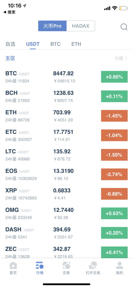Screen dimensions: 133x288
Task: Open the DASH/USDT price 394.69
Action: click(x=62, y=229)
